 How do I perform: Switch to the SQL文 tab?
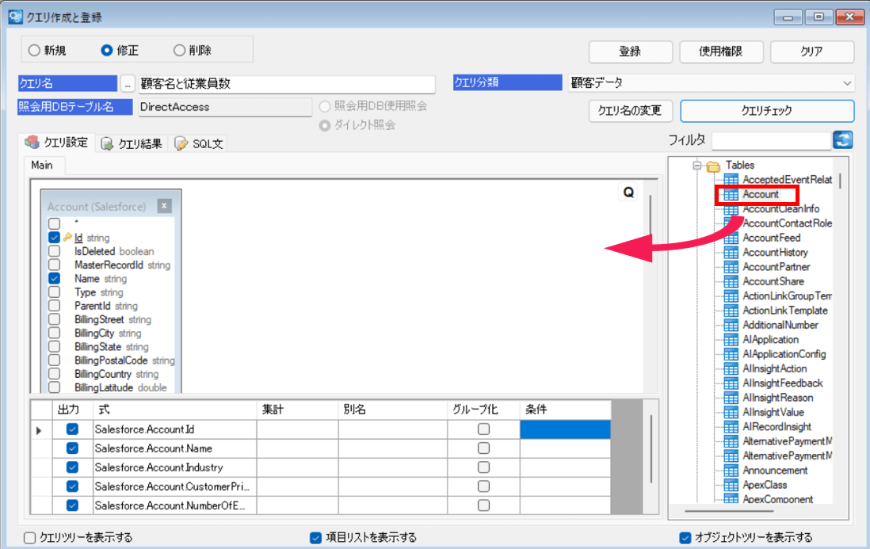point(199,143)
